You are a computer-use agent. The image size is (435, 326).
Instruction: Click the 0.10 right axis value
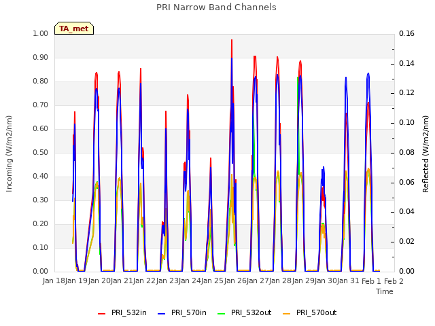coord(406,122)
